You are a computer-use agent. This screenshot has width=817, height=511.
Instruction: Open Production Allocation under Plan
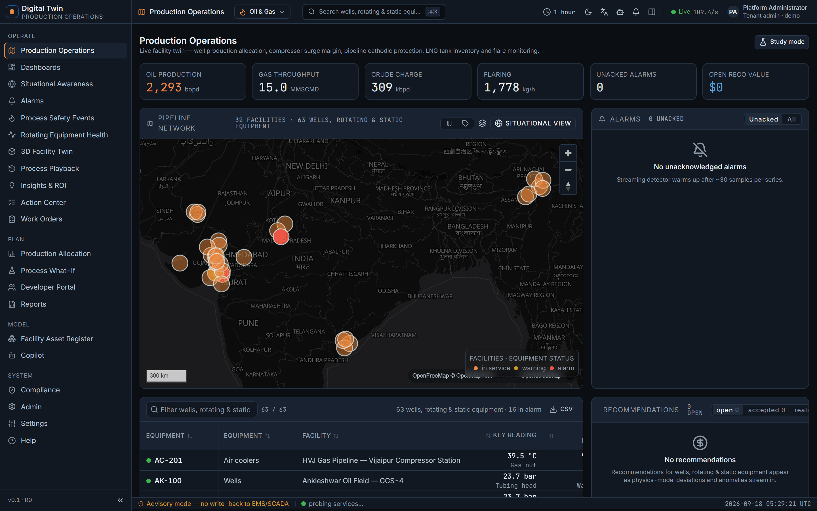coord(66,254)
